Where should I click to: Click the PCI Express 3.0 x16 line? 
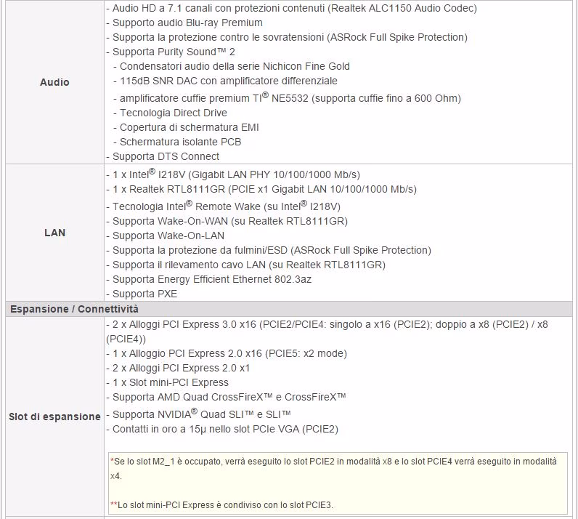[x=327, y=331]
